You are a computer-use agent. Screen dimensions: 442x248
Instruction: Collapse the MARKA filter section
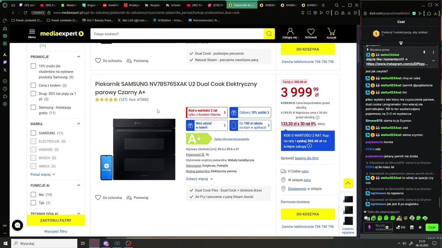78,124
